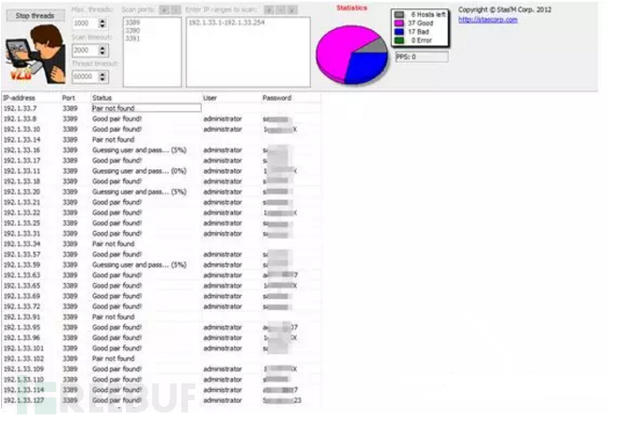Click the Statistics pie chart
The height and width of the screenshot is (421, 622).
click(x=354, y=52)
